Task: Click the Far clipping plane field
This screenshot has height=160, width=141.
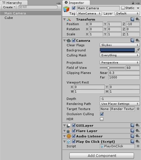Action: pos(124,77)
